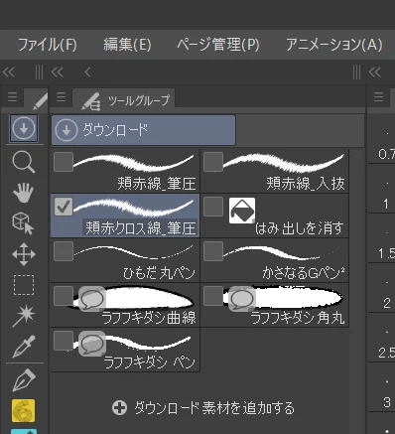Select the Move layer tool
This screenshot has height=434, width=395.
[24, 254]
